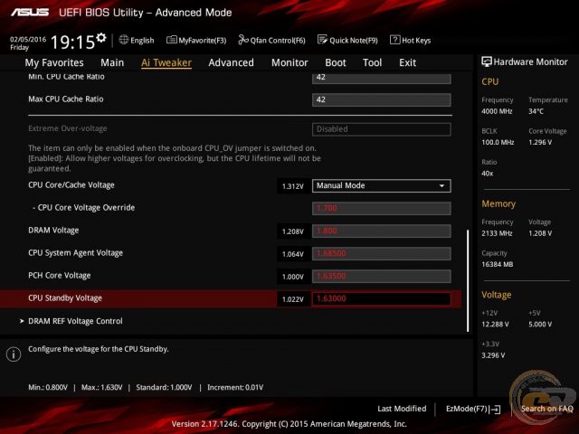Click the Hardware Monitor screen icon
This screenshot has height=434, width=579.
click(487, 61)
